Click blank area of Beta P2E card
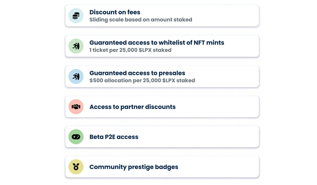The height and width of the screenshot is (185, 317). [x=206, y=137]
